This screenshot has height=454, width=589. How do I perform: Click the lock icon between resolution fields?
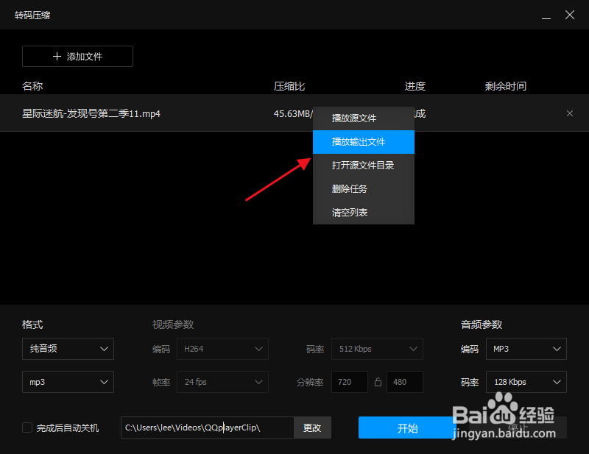pyautogui.click(x=378, y=382)
